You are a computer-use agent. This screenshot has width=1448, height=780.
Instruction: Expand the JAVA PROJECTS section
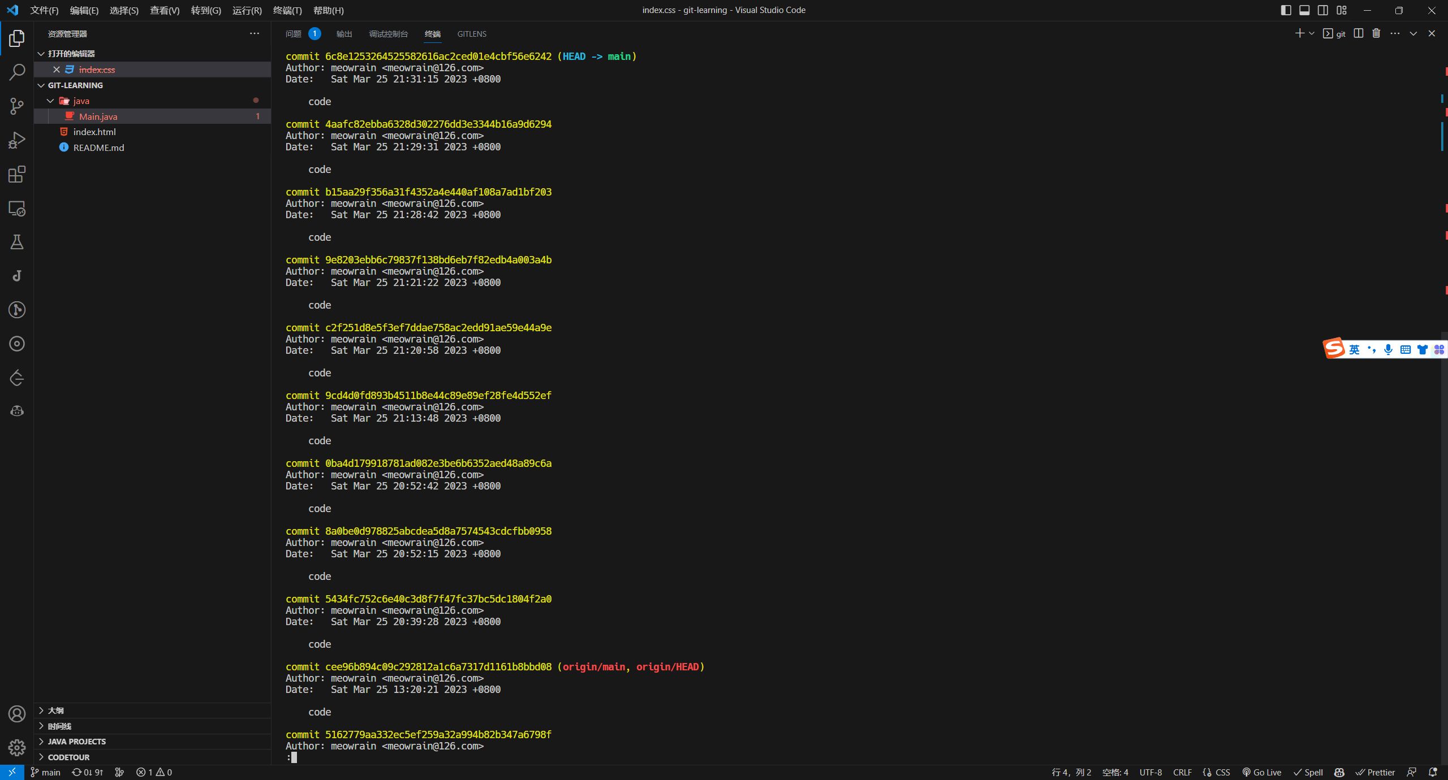click(x=77, y=742)
